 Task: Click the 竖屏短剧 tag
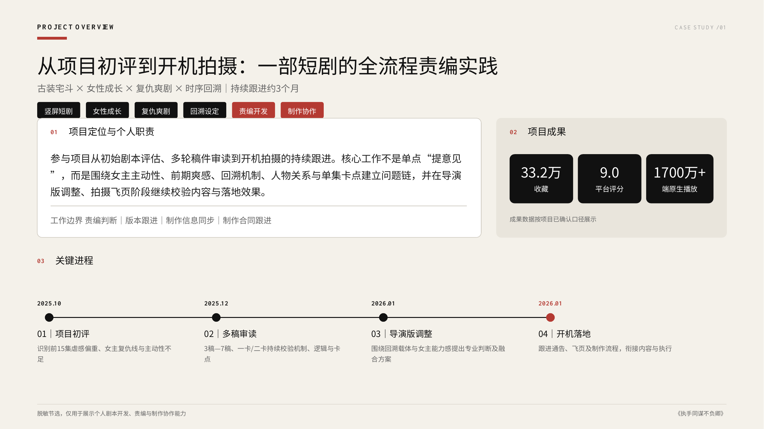(x=58, y=111)
